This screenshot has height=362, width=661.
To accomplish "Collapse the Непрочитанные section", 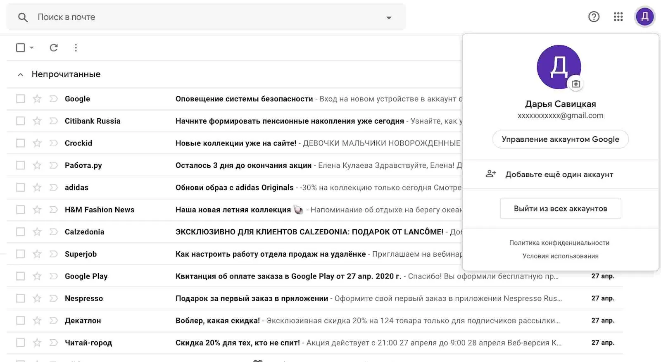I will point(20,75).
